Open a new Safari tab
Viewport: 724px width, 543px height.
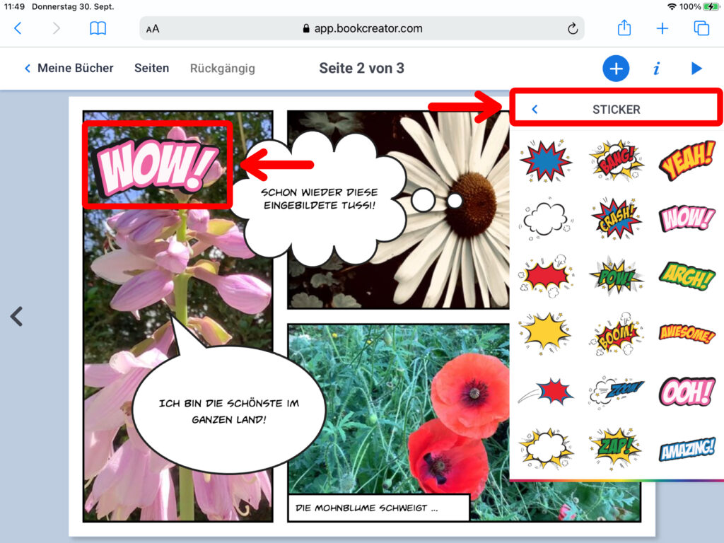tap(662, 28)
